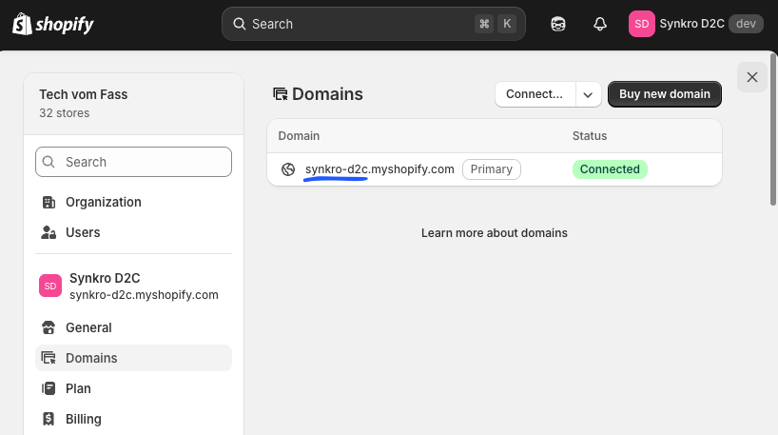Open Organization settings
This screenshot has width=778, height=435.
(x=133, y=202)
